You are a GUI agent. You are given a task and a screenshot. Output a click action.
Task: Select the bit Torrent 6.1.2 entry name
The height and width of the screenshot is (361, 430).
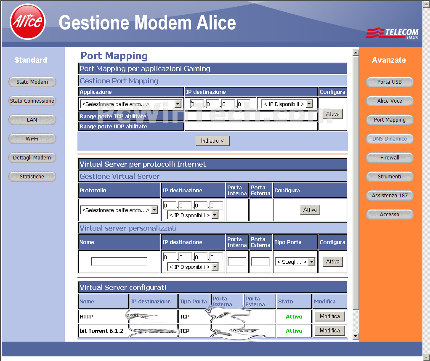point(101,331)
